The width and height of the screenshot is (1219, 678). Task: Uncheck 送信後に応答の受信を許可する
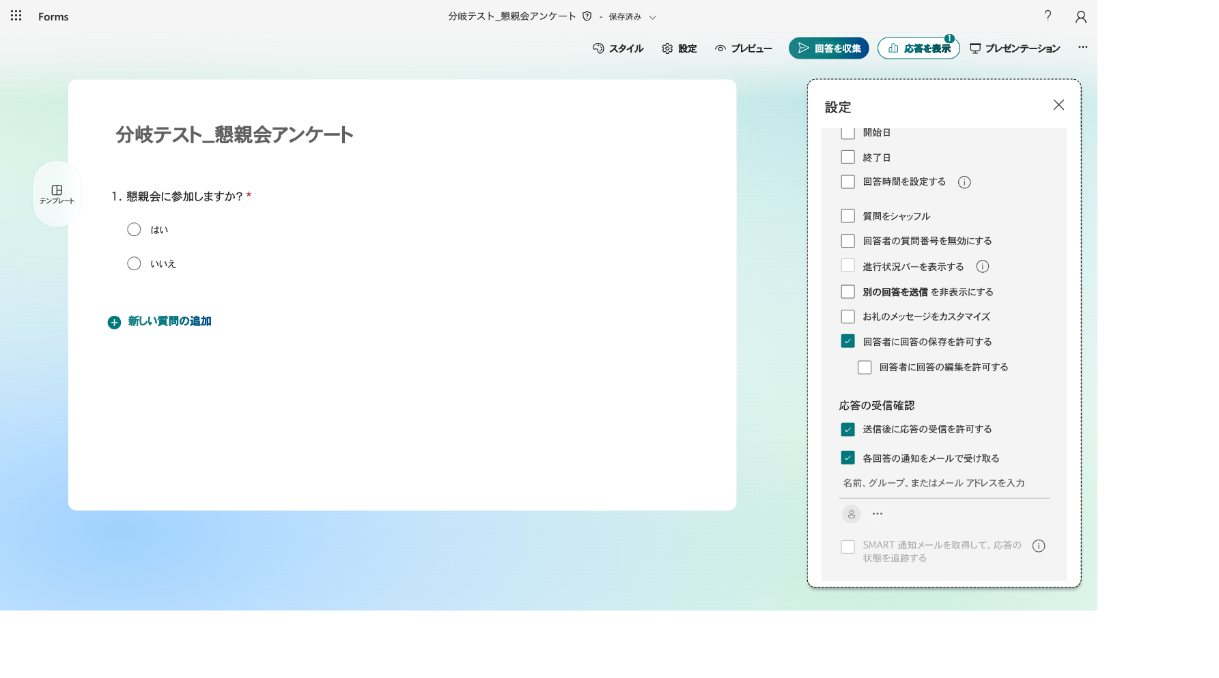[847, 429]
